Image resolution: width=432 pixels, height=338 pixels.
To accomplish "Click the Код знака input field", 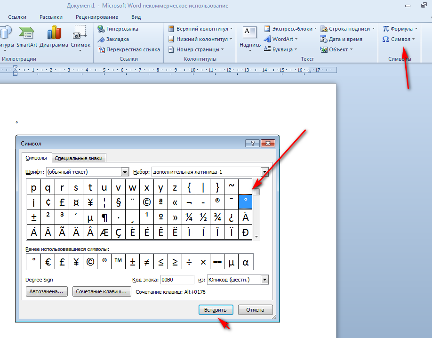I will point(177,280).
